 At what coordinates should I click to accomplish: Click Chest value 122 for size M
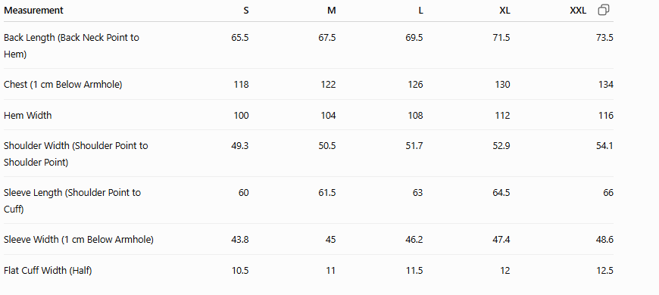[x=328, y=85]
